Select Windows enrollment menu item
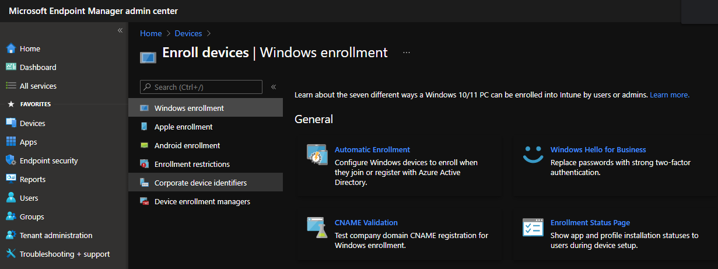 206,108
